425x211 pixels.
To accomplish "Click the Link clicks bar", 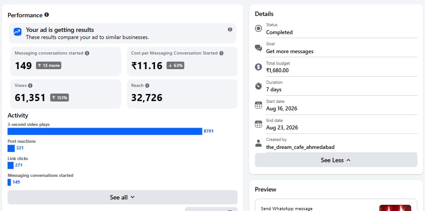I will tap(11, 165).
